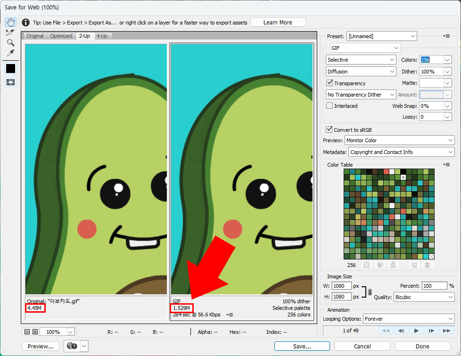Click the optimized GIF preview pane
Image resolution: width=461 pixels, height=356 pixels.
(242, 169)
